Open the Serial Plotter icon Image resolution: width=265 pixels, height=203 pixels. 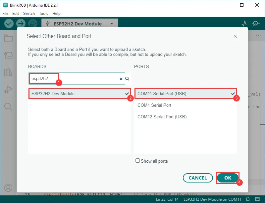(x=244, y=23)
